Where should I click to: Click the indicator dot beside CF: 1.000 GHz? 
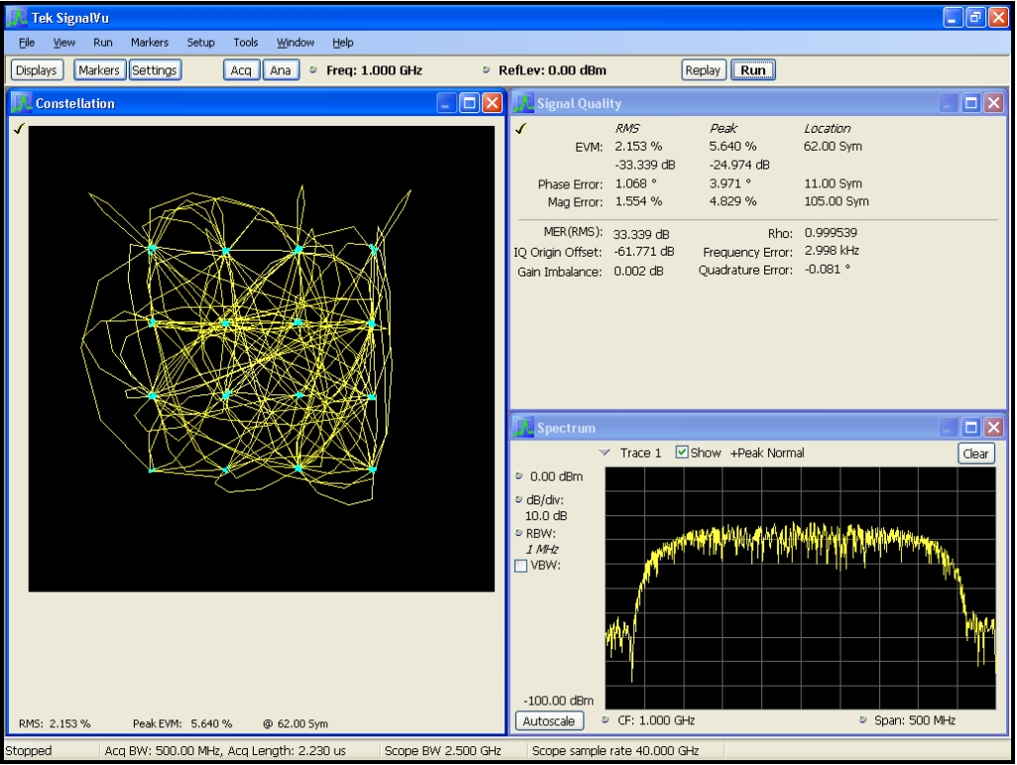tap(605, 719)
